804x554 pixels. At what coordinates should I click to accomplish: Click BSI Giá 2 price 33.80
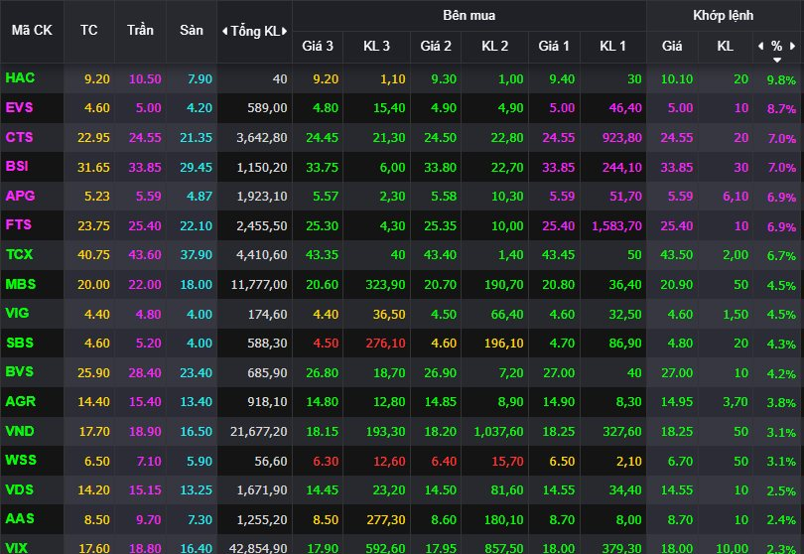point(440,168)
